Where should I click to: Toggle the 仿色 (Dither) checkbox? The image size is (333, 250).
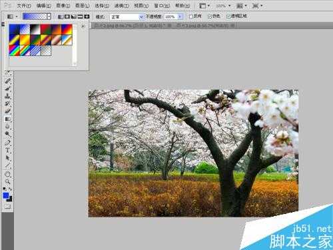click(x=209, y=17)
